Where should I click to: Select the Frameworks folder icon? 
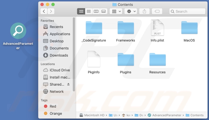pos(126,27)
